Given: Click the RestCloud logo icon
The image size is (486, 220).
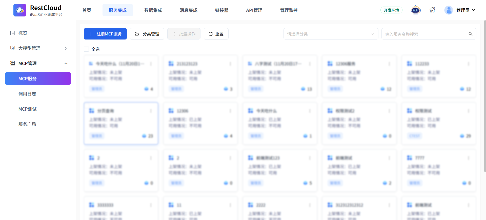Looking at the screenshot, I should (x=20, y=10).
